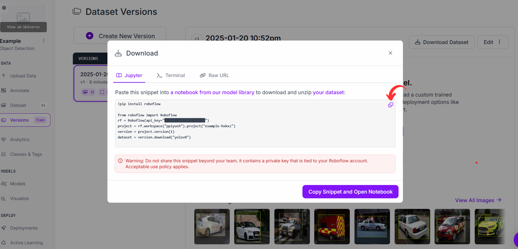Click the Raw URL link icon
Viewport: 518px width, 249px height.
coord(202,75)
